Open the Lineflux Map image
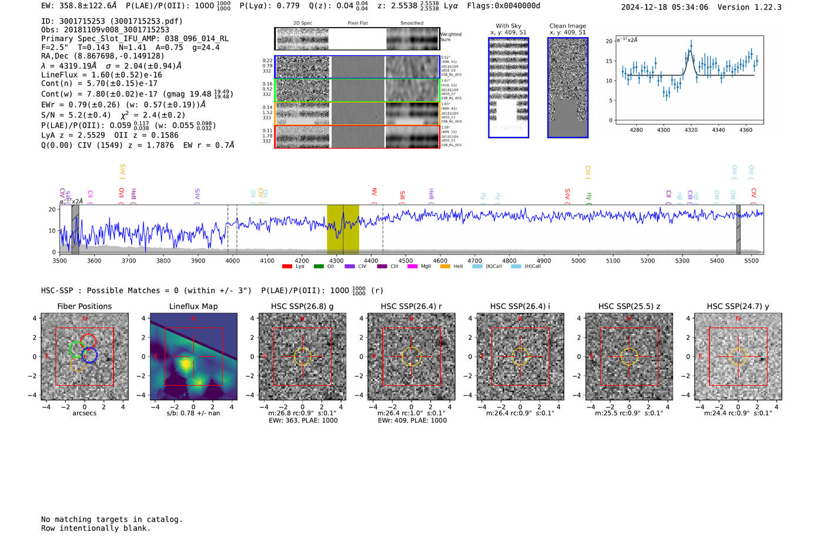The height and width of the screenshot is (560, 823). coord(193,357)
